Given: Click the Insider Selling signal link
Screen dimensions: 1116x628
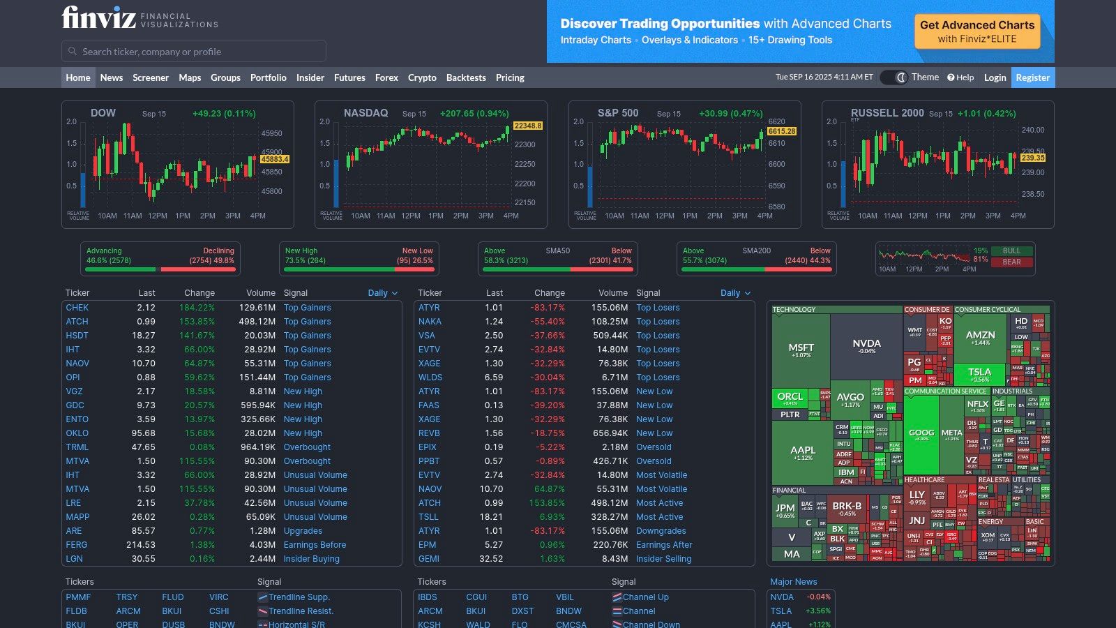Looking at the screenshot, I should tap(664, 559).
